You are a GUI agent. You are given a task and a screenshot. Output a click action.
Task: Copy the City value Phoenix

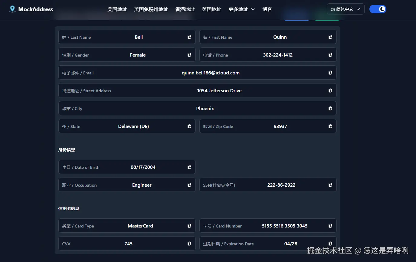330,109
